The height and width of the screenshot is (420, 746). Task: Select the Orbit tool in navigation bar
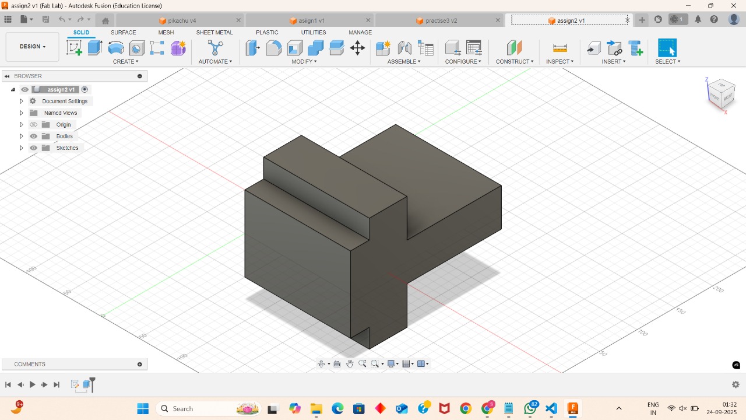tap(321, 363)
